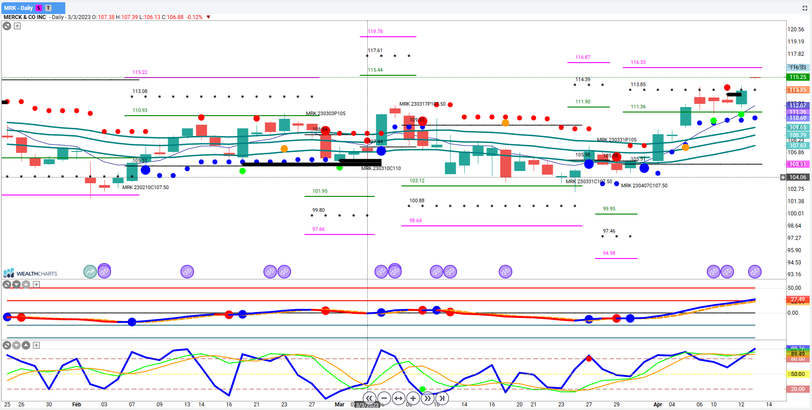Screen dimensions: 812x410
Task: Open the thumbs sentiment icon at Mar 10
Action: (x=437, y=272)
